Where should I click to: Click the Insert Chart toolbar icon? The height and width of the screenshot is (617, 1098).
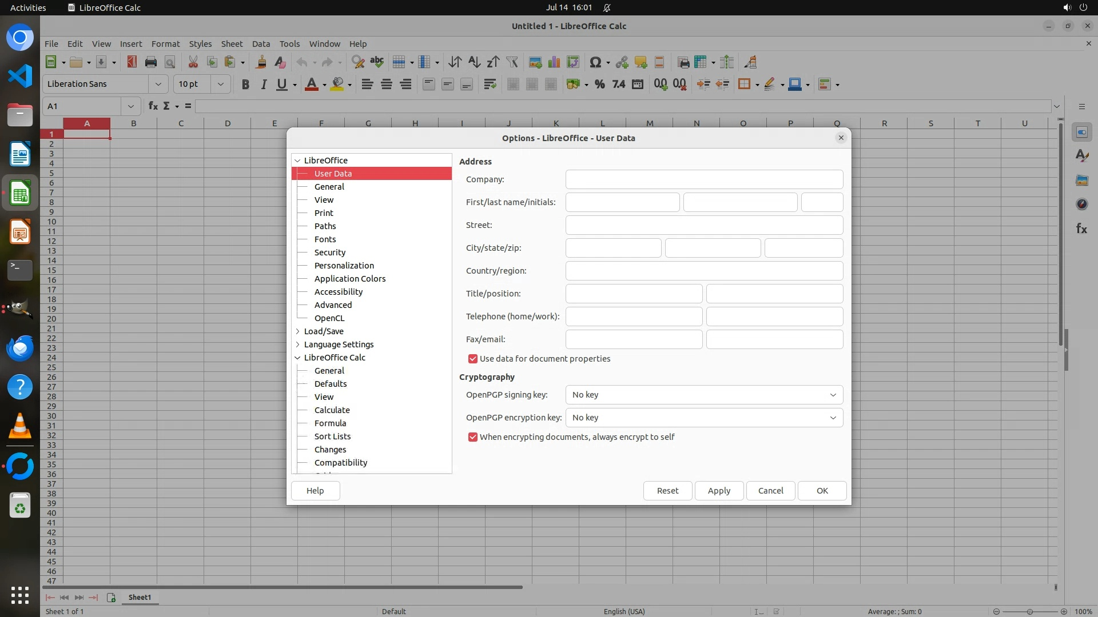click(554, 62)
